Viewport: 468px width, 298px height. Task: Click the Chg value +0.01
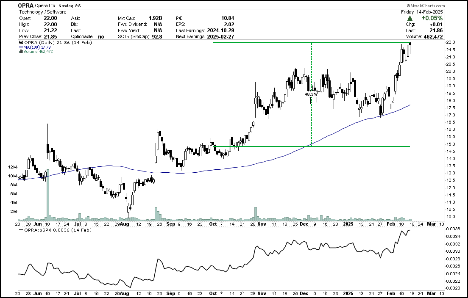436,25
